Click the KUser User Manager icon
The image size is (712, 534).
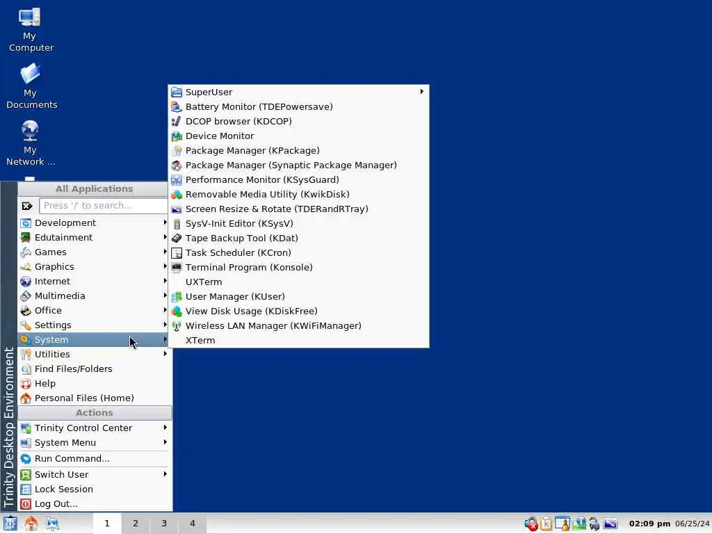(177, 296)
